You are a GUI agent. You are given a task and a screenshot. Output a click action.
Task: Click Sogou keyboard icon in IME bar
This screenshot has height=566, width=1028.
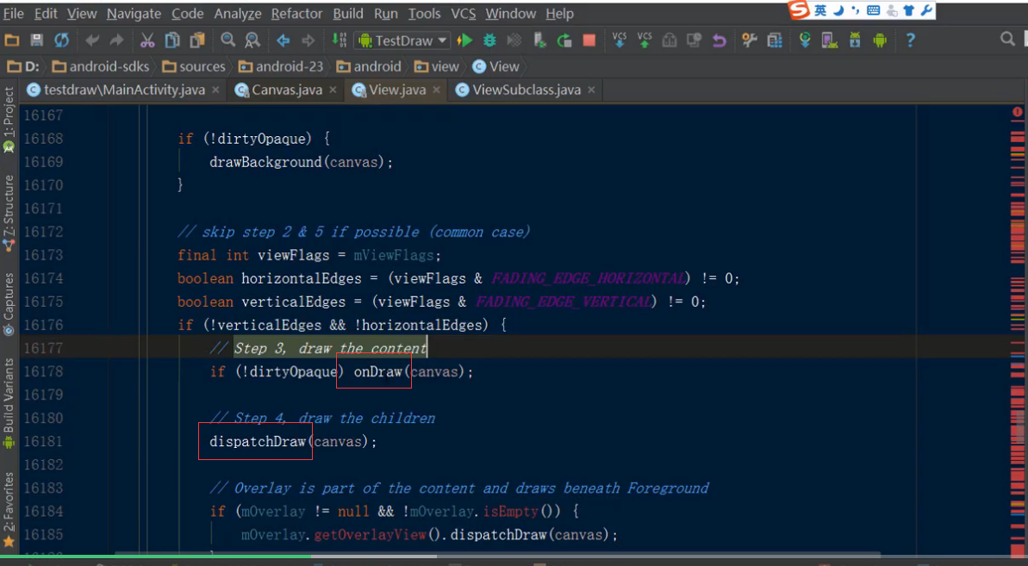click(873, 9)
